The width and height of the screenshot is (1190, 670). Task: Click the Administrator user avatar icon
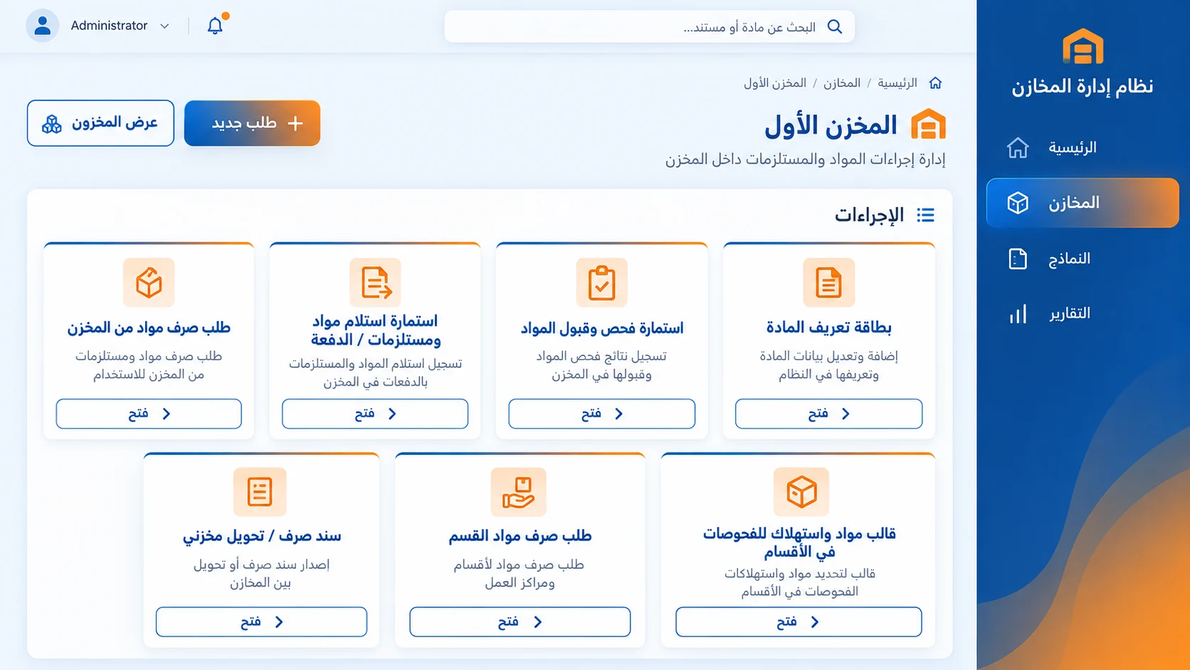pos(42,26)
